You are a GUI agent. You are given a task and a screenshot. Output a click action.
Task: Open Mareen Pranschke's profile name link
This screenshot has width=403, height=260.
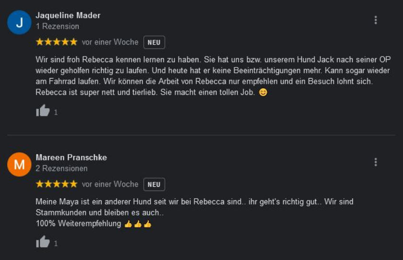71,158
